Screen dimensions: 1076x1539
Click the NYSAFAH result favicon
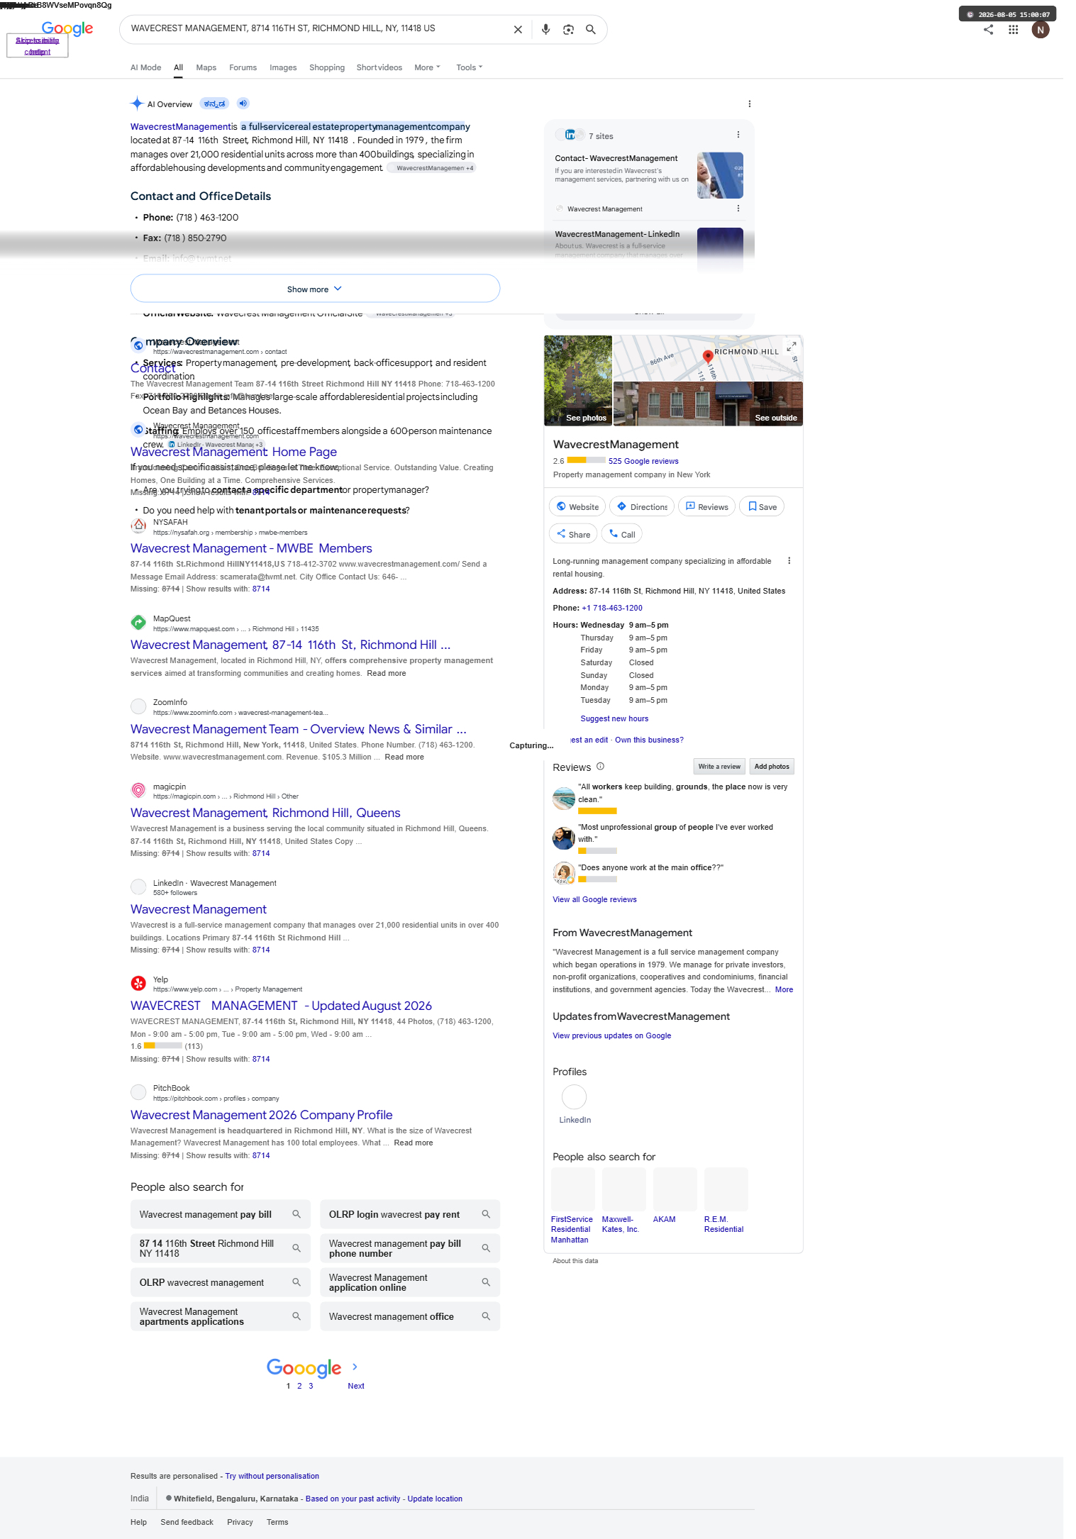tap(138, 526)
